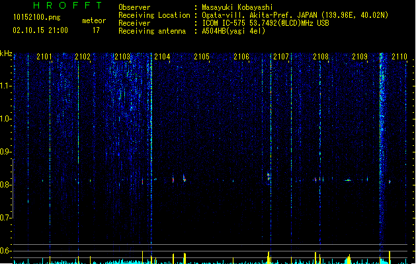Click the 'Receiving Location' label
This screenshot has height=264, width=416.
[x=154, y=15]
